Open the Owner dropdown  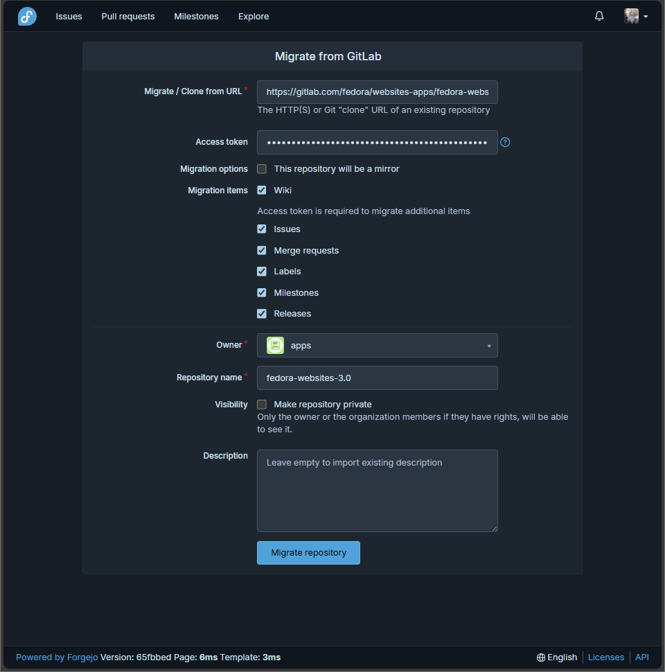tap(490, 345)
